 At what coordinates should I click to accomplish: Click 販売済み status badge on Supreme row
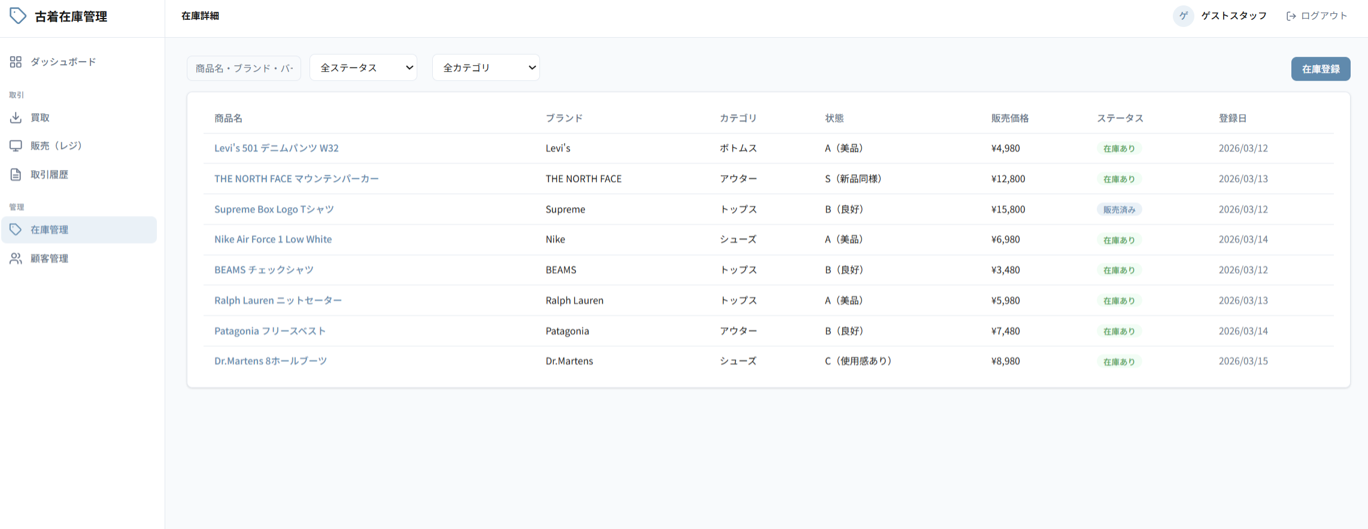tap(1119, 209)
